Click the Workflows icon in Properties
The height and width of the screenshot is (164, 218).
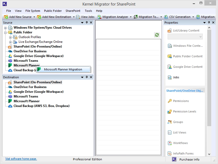tap(170, 143)
